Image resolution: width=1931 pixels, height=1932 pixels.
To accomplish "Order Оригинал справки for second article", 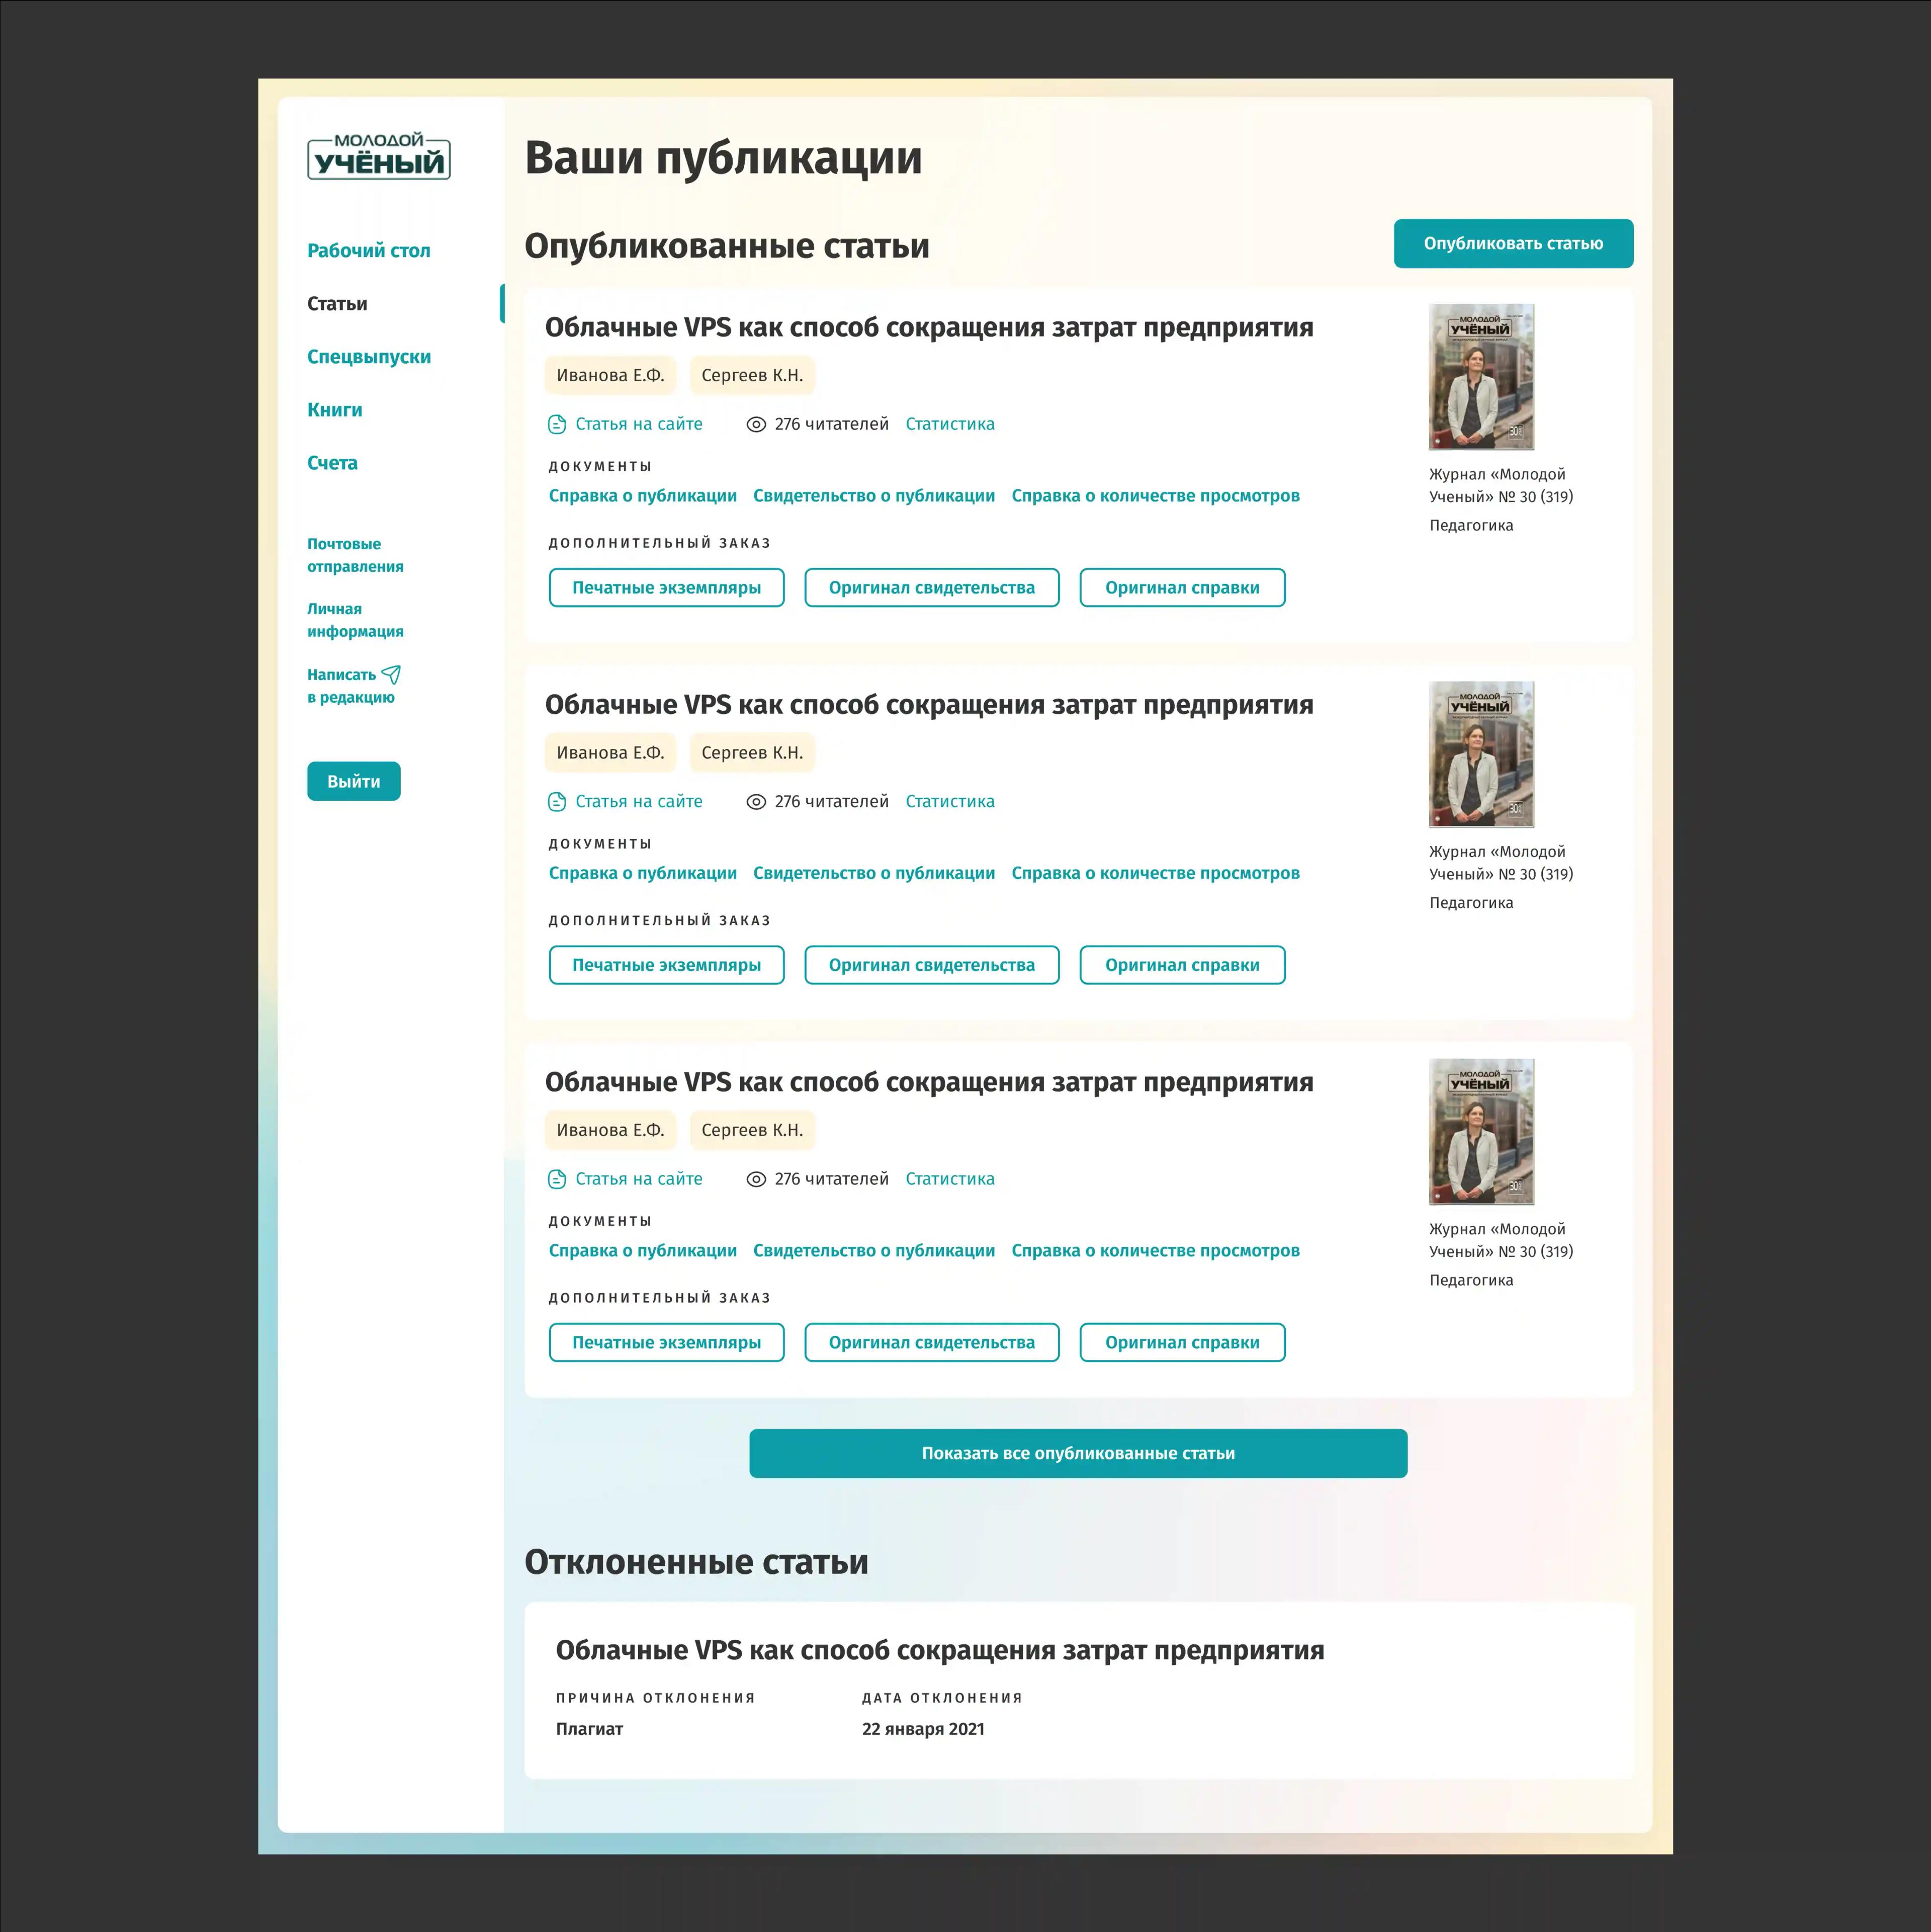I will (x=1182, y=965).
